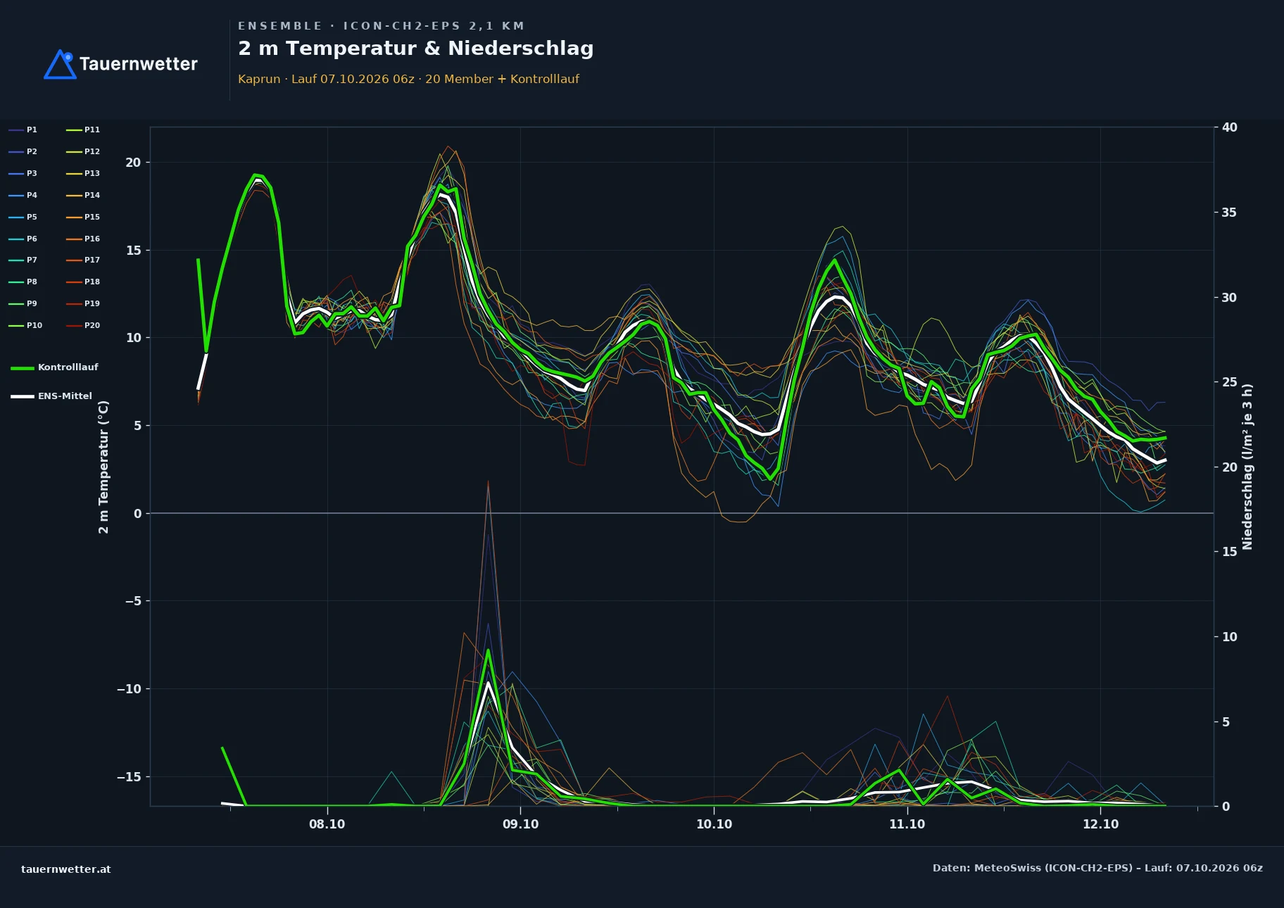This screenshot has height=908, width=1284.
Task: Click the P10 legend label
Action: pos(34,326)
